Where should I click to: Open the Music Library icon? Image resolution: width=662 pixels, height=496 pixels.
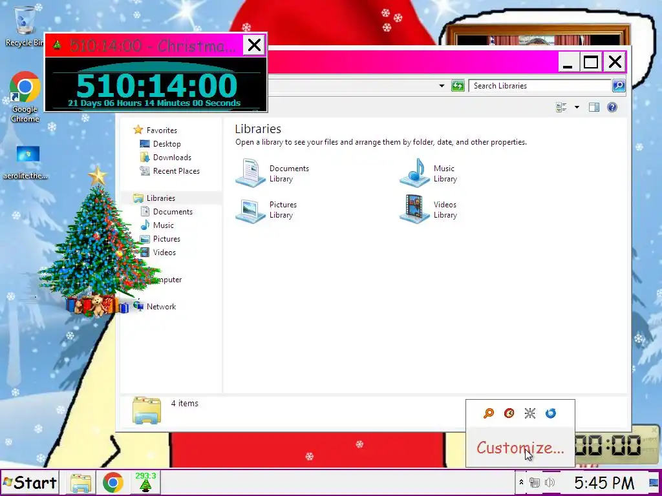tap(429, 173)
